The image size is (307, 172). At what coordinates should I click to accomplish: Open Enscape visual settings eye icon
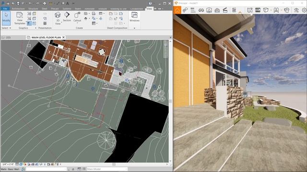pos(296,10)
